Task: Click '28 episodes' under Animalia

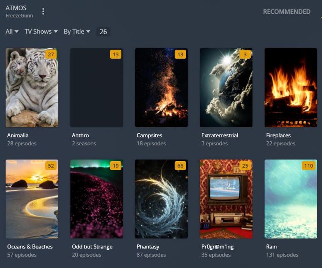Action: point(22,143)
